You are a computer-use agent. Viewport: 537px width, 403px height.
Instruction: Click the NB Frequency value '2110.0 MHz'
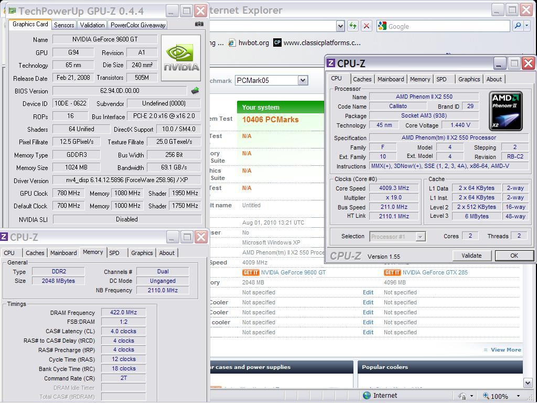pyautogui.click(x=163, y=290)
